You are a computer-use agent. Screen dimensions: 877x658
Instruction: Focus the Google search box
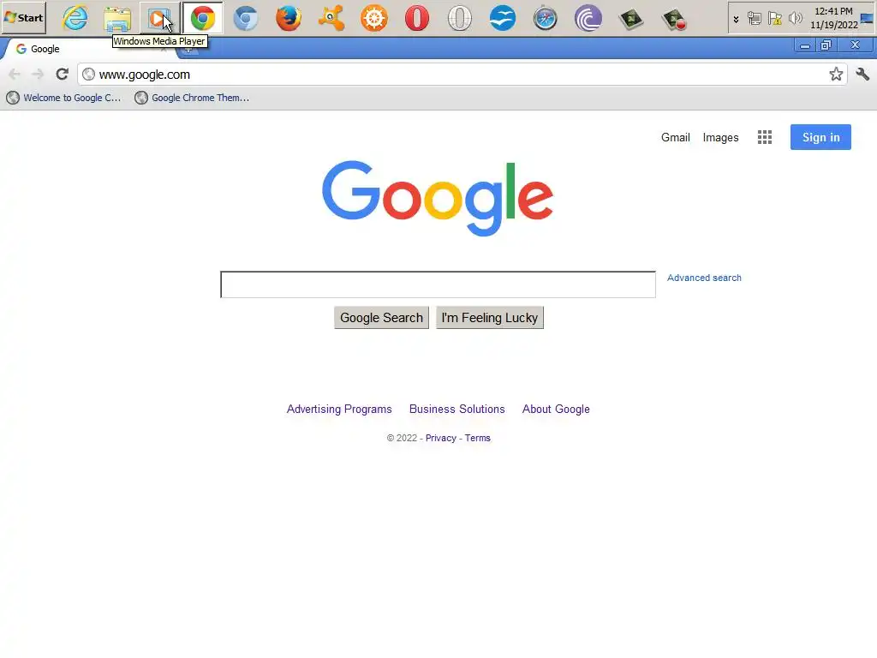(438, 284)
